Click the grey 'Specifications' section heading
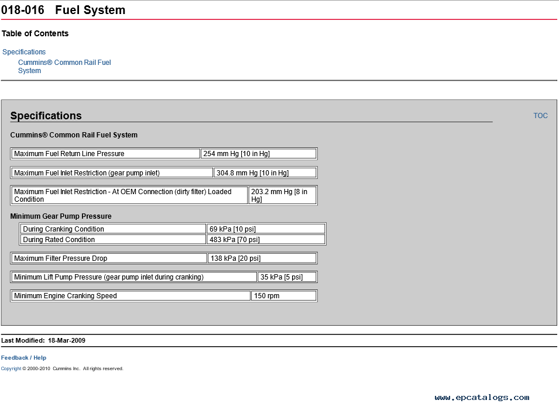559x407 pixels. (x=46, y=116)
